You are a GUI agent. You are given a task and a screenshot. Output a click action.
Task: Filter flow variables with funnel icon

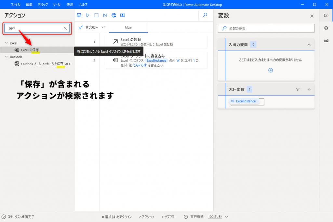(x=298, y=89)
